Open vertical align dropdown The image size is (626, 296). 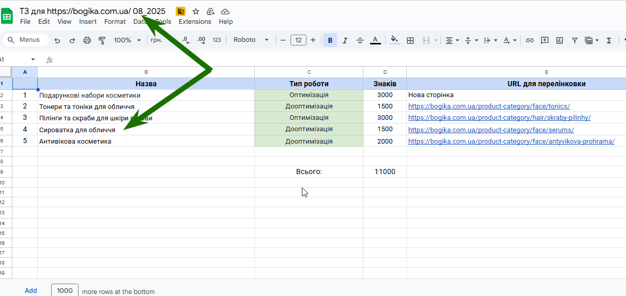pyautogui.click(x=471, y=40)
